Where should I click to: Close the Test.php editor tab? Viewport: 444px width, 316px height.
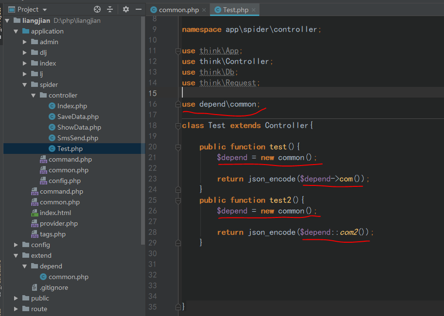click(x=253, y=10)
